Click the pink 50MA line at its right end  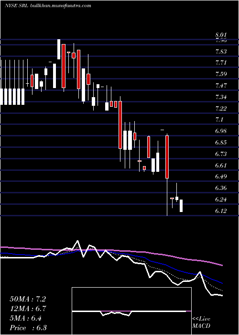[222, 265]
